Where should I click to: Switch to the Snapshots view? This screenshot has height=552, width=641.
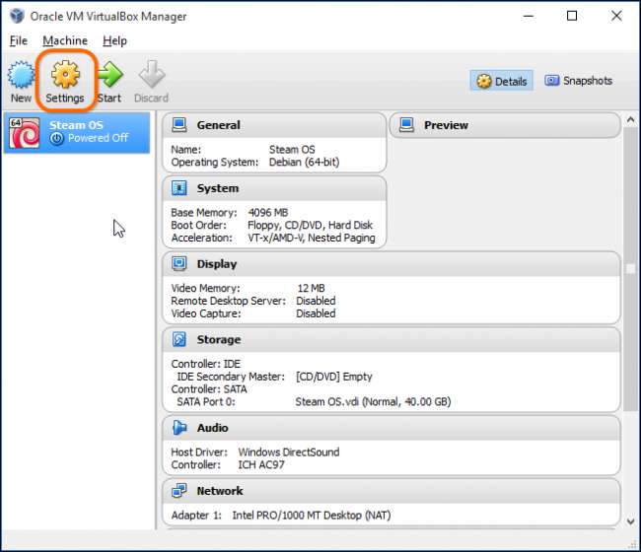point(579,81)
